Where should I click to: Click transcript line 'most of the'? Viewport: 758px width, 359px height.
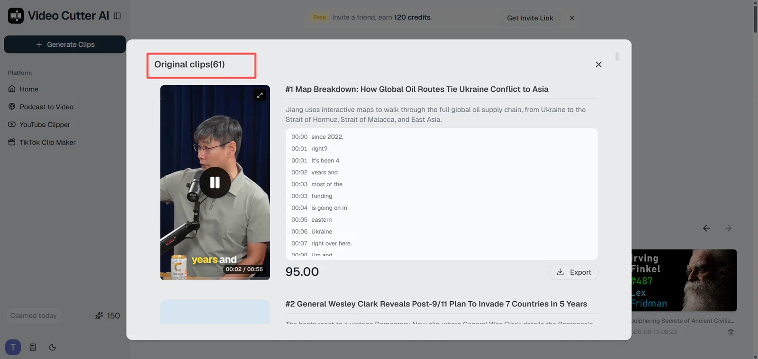point(327,184)
